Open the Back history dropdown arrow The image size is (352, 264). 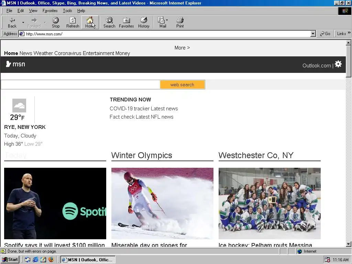coord(23,22)
